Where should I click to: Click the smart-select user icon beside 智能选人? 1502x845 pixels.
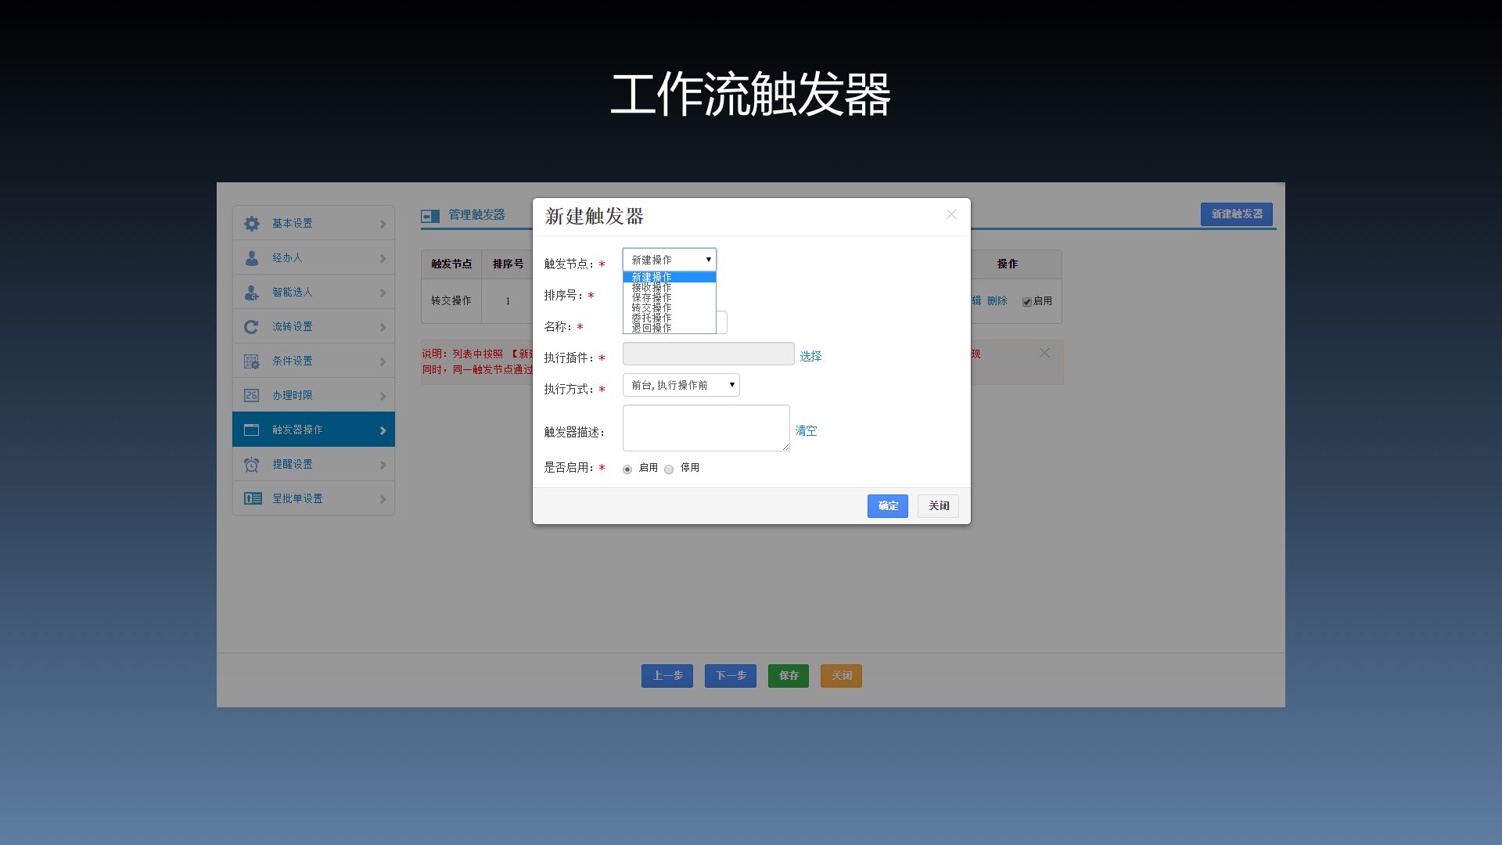click(251, 293)
